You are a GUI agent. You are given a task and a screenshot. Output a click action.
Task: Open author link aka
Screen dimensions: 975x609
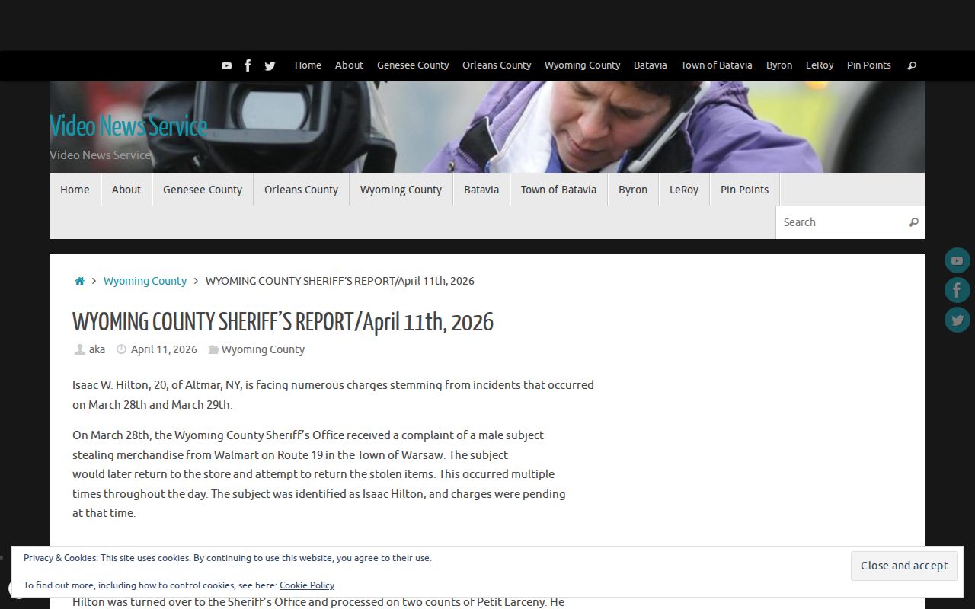pyautogui.click(x=97, y=349)
